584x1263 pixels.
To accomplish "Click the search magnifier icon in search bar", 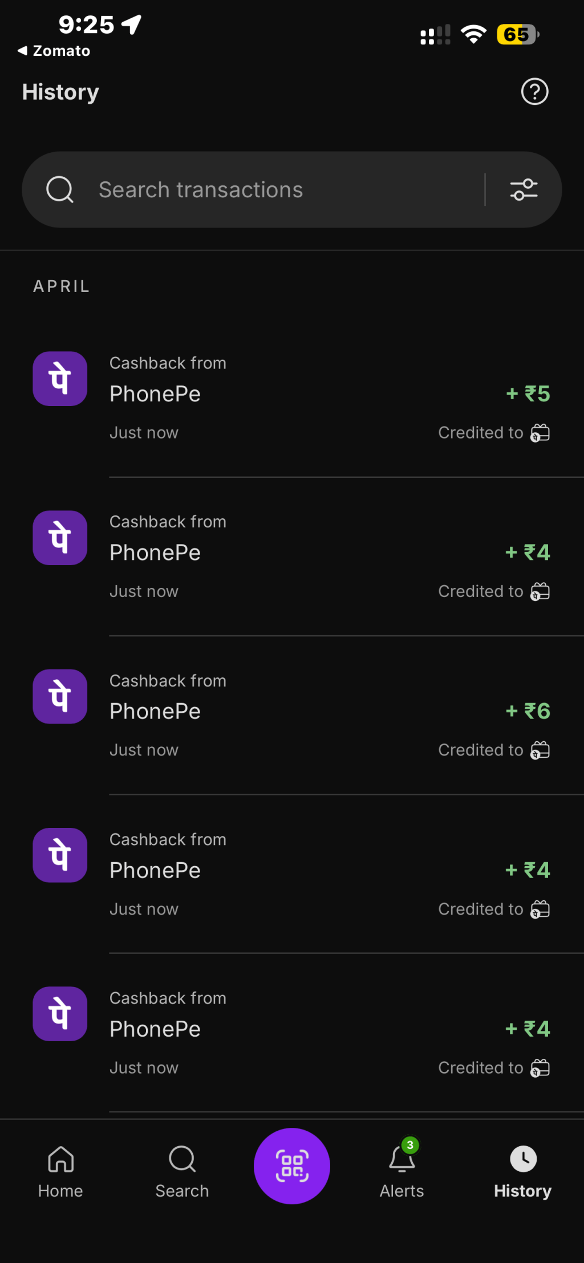I will click(60, 190).
